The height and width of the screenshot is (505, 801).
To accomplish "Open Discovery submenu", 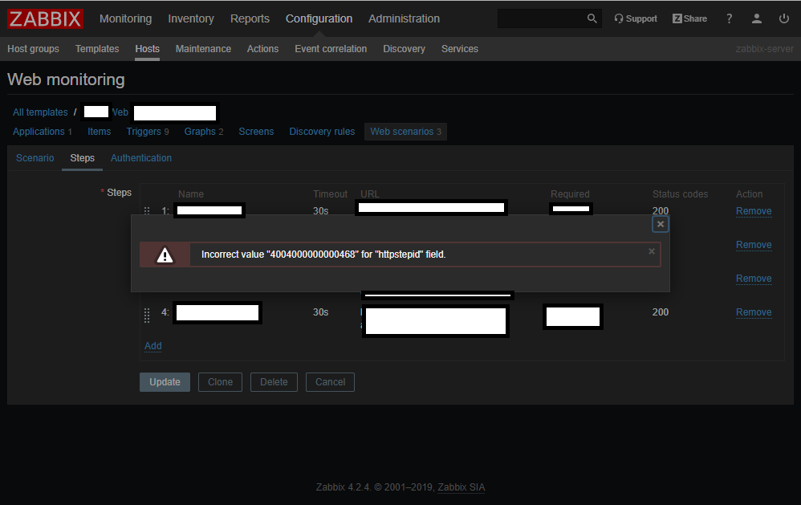I will coord(404,48).
